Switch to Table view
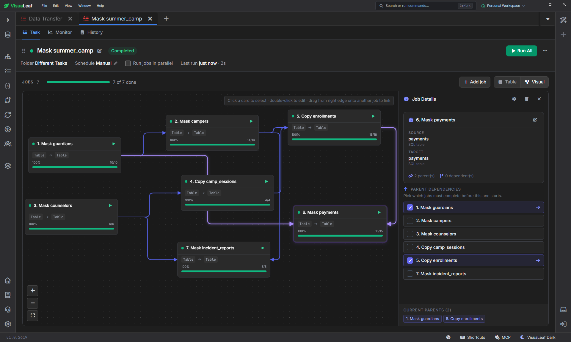 (x=507, y=82)
